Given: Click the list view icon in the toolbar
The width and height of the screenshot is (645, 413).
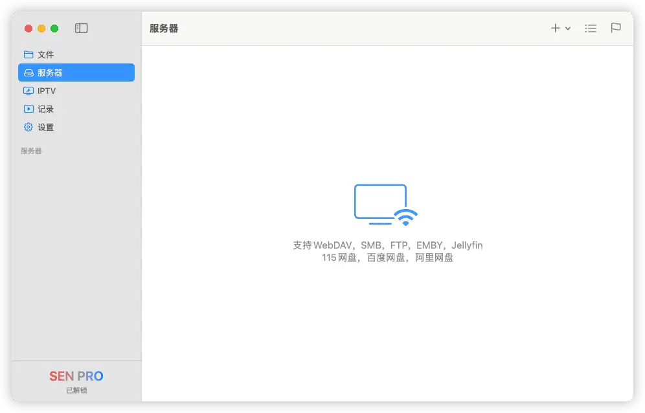Looking at the screenshot, I should 591,28.
